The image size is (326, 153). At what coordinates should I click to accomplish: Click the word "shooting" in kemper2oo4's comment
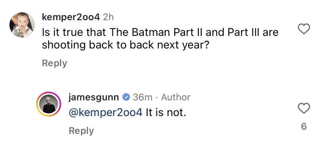click(x=64, y=45)
